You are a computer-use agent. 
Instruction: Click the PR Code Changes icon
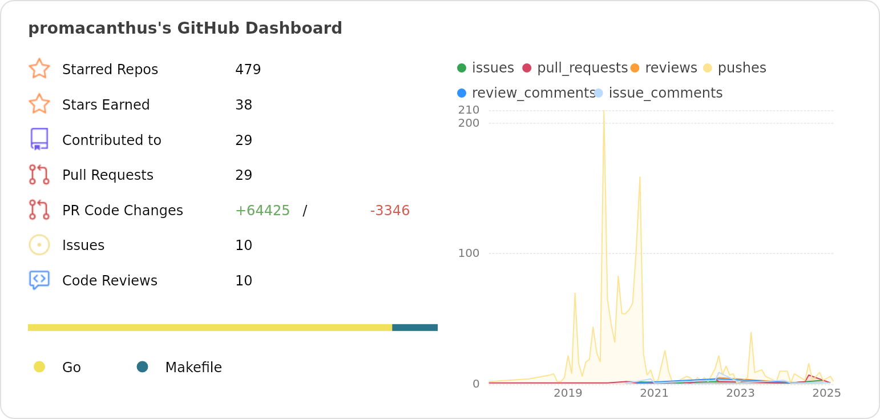[39, 210]
